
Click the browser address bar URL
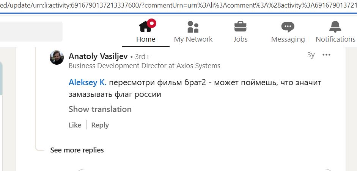point(178,5)
